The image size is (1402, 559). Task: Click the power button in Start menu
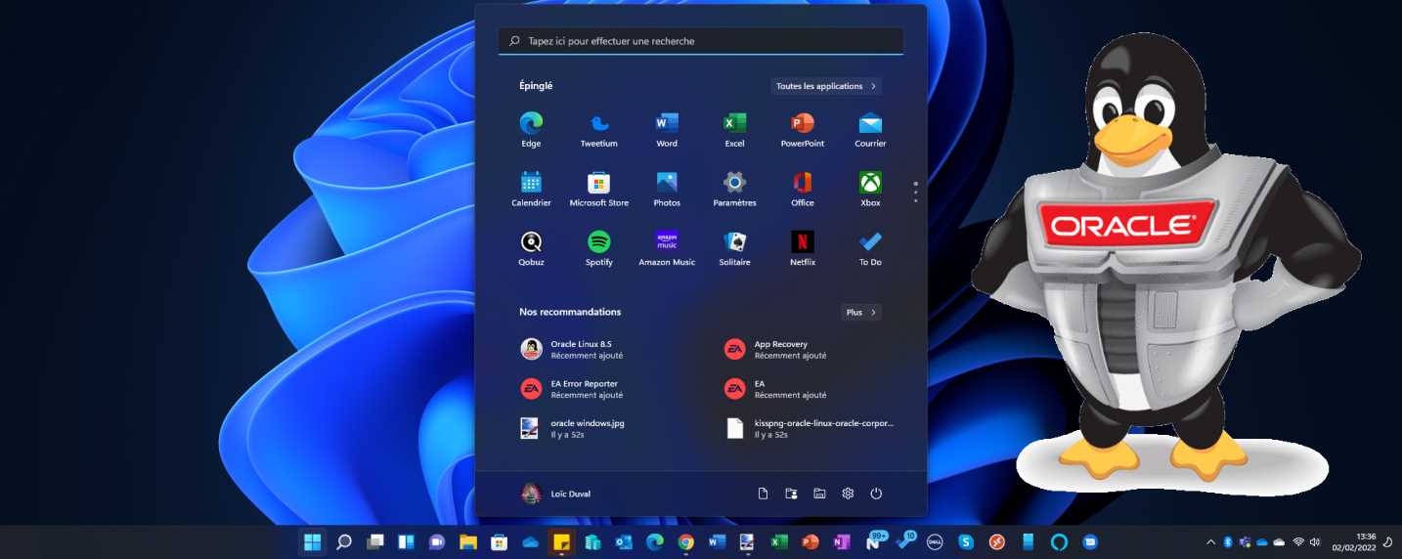[876, 494]
